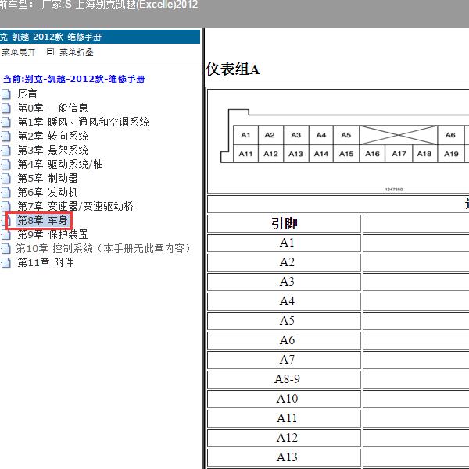
Task: Select the A13 table row cell
Action: click(x=284, y=457)
